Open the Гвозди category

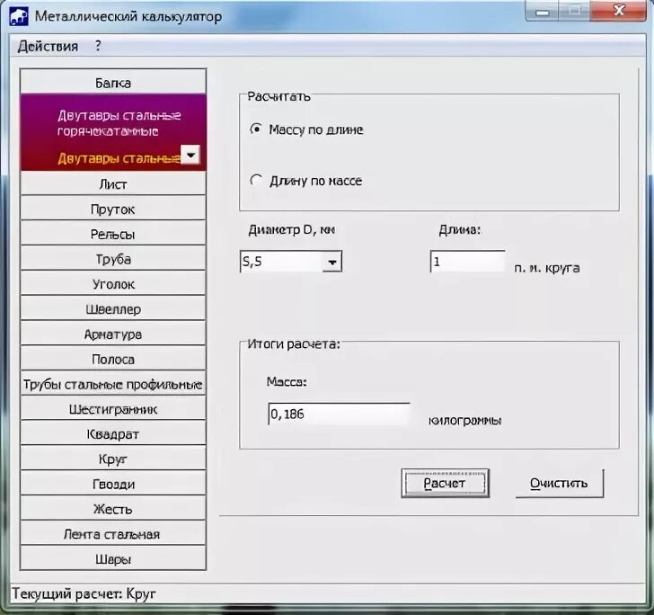(x=113, y=485)
